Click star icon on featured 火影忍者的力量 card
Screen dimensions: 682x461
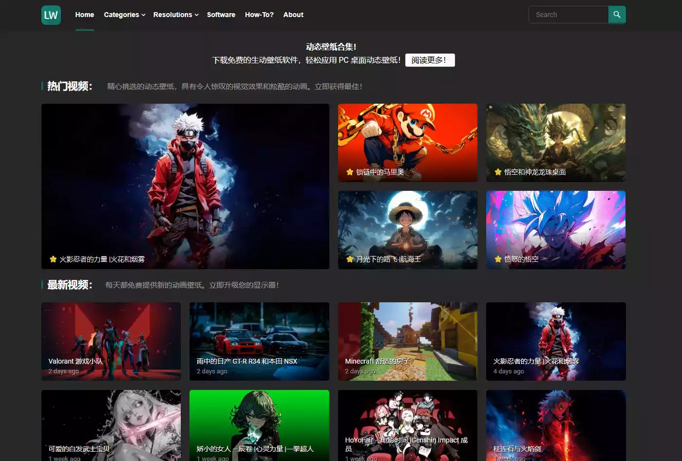pos(53,259)
